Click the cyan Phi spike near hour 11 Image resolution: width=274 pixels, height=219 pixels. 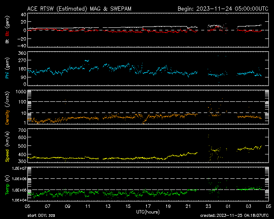[87, 61]
